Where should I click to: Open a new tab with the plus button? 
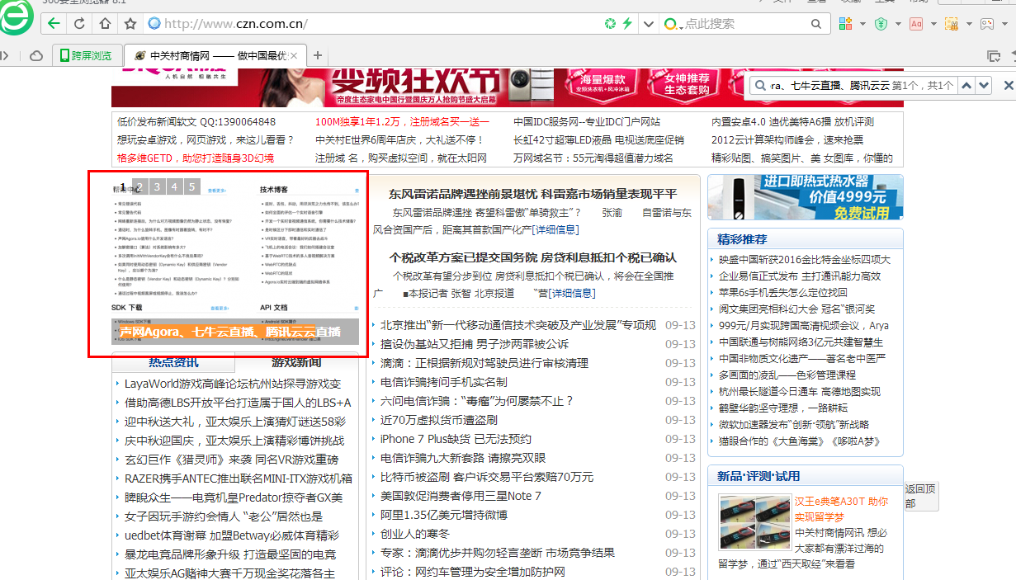[318, 56]
